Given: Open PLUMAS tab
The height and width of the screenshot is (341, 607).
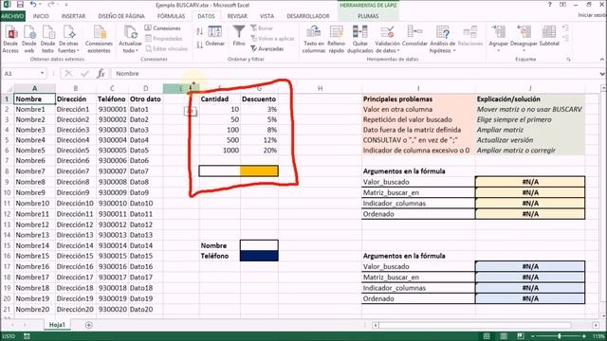Looking at the screenshot, I should (x=368, y=16).
